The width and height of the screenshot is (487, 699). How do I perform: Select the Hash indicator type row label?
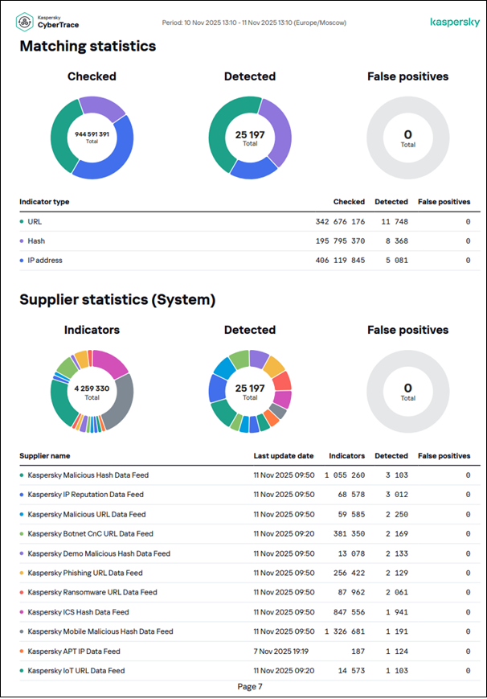tap(36, 241)
